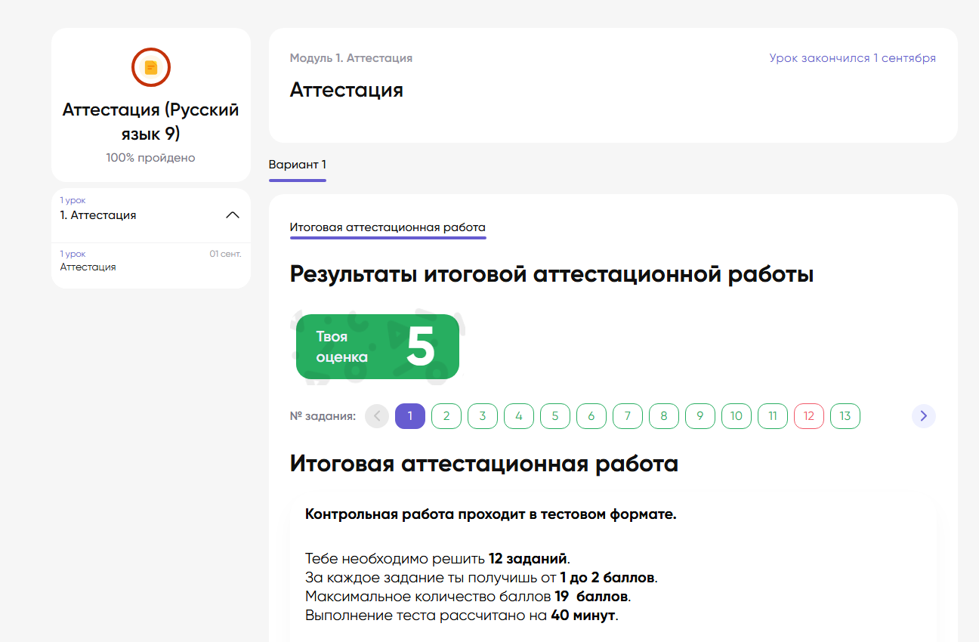Select the Итоговая аттестационная работа tab

click(388, 227)
